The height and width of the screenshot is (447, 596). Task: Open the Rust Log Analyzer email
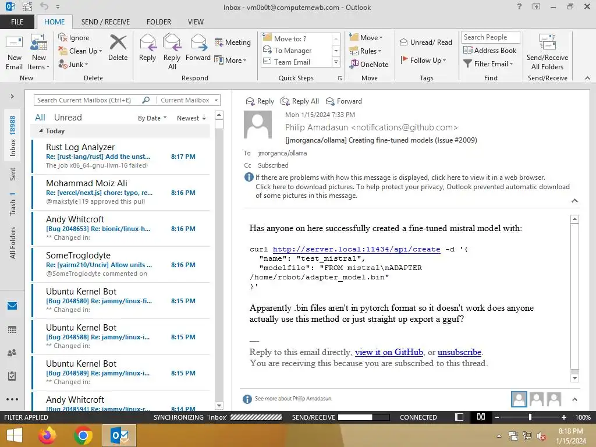(x=121, y=156)
